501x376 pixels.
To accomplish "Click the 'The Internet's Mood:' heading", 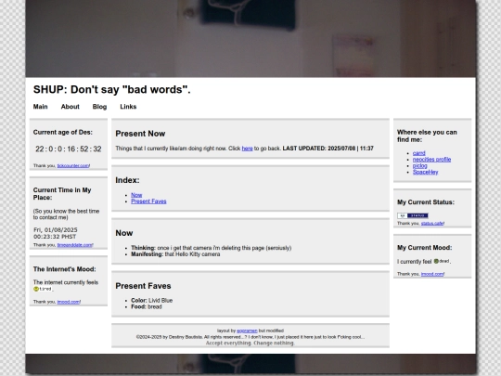I will (65, 269).
